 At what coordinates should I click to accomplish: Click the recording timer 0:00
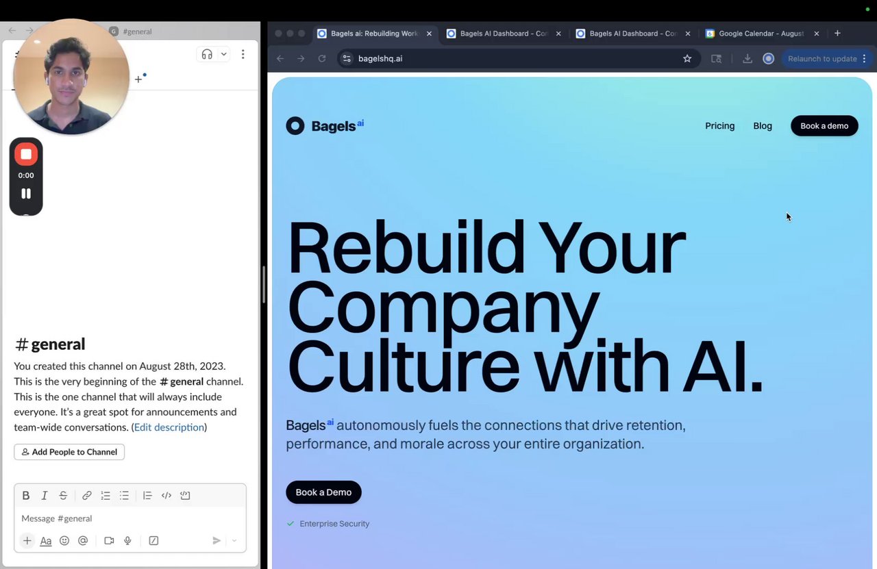(26, 175)
